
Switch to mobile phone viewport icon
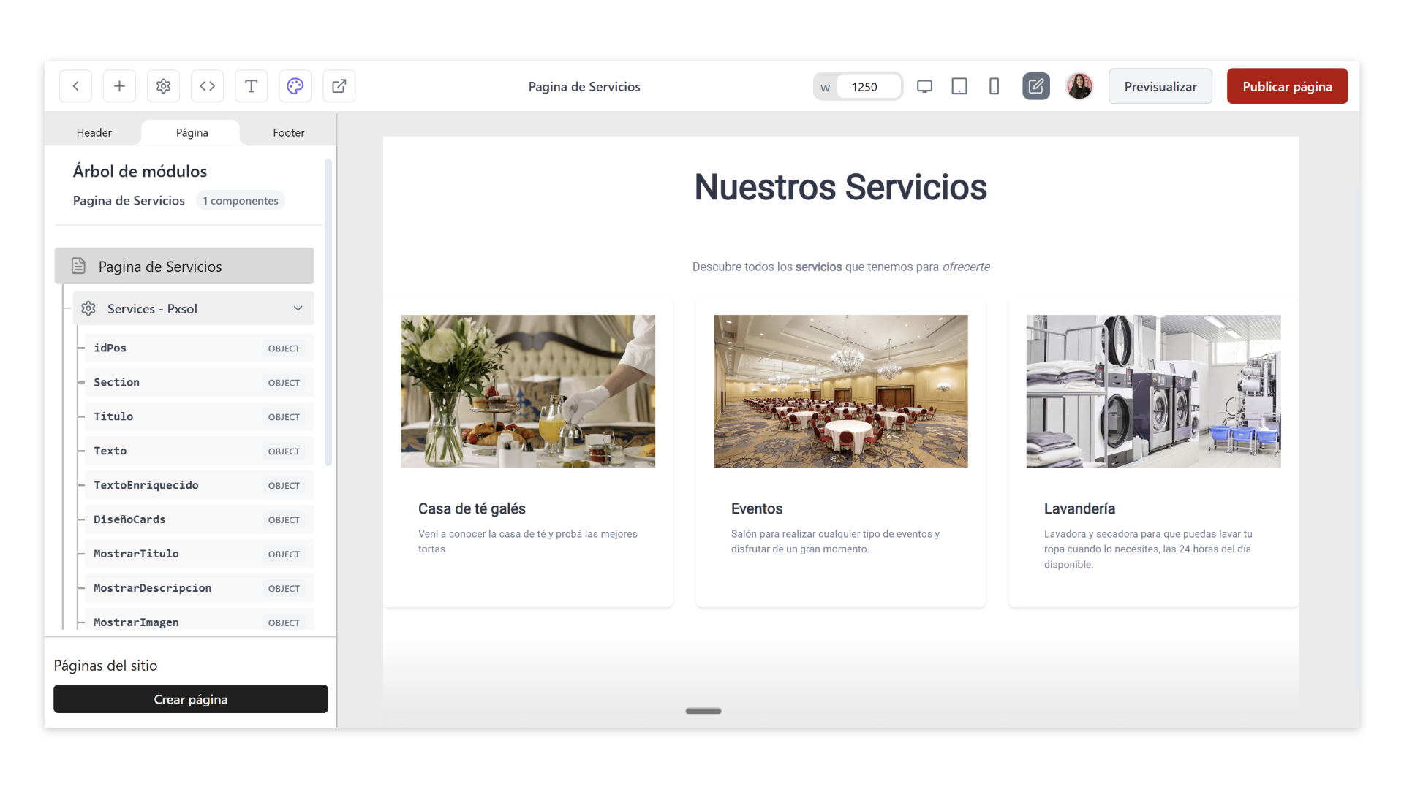coord(994,86)
